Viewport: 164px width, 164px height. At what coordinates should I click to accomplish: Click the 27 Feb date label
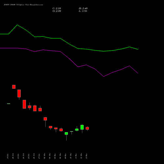(x=39, y=156)
